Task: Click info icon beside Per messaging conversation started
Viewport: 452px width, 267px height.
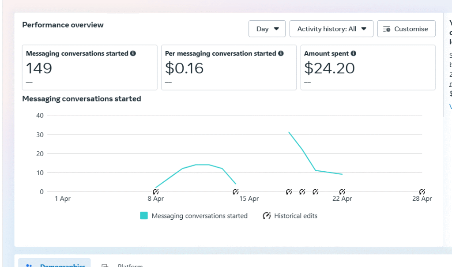Action: coord(280,53)
